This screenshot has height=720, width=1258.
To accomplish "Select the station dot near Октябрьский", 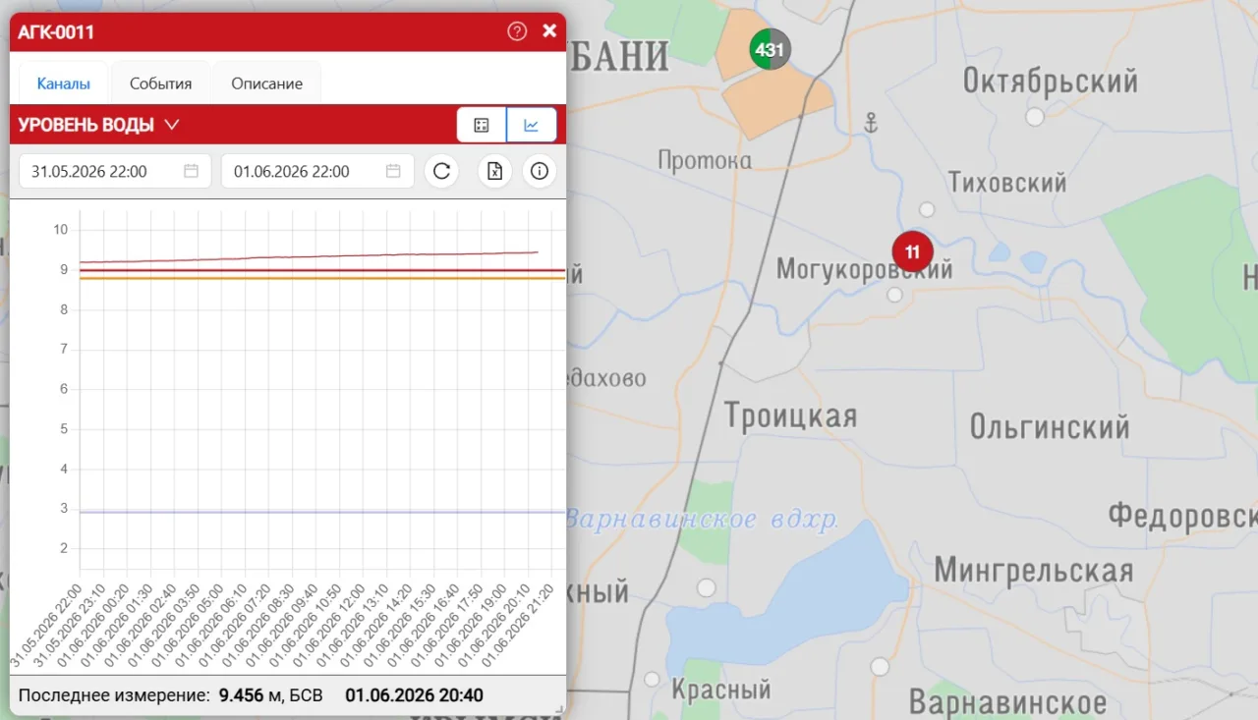I will tap(1035, 117).
